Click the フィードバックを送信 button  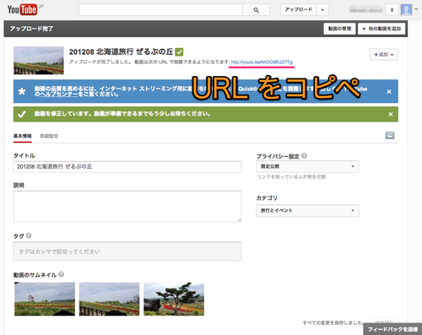coord(392,329)
